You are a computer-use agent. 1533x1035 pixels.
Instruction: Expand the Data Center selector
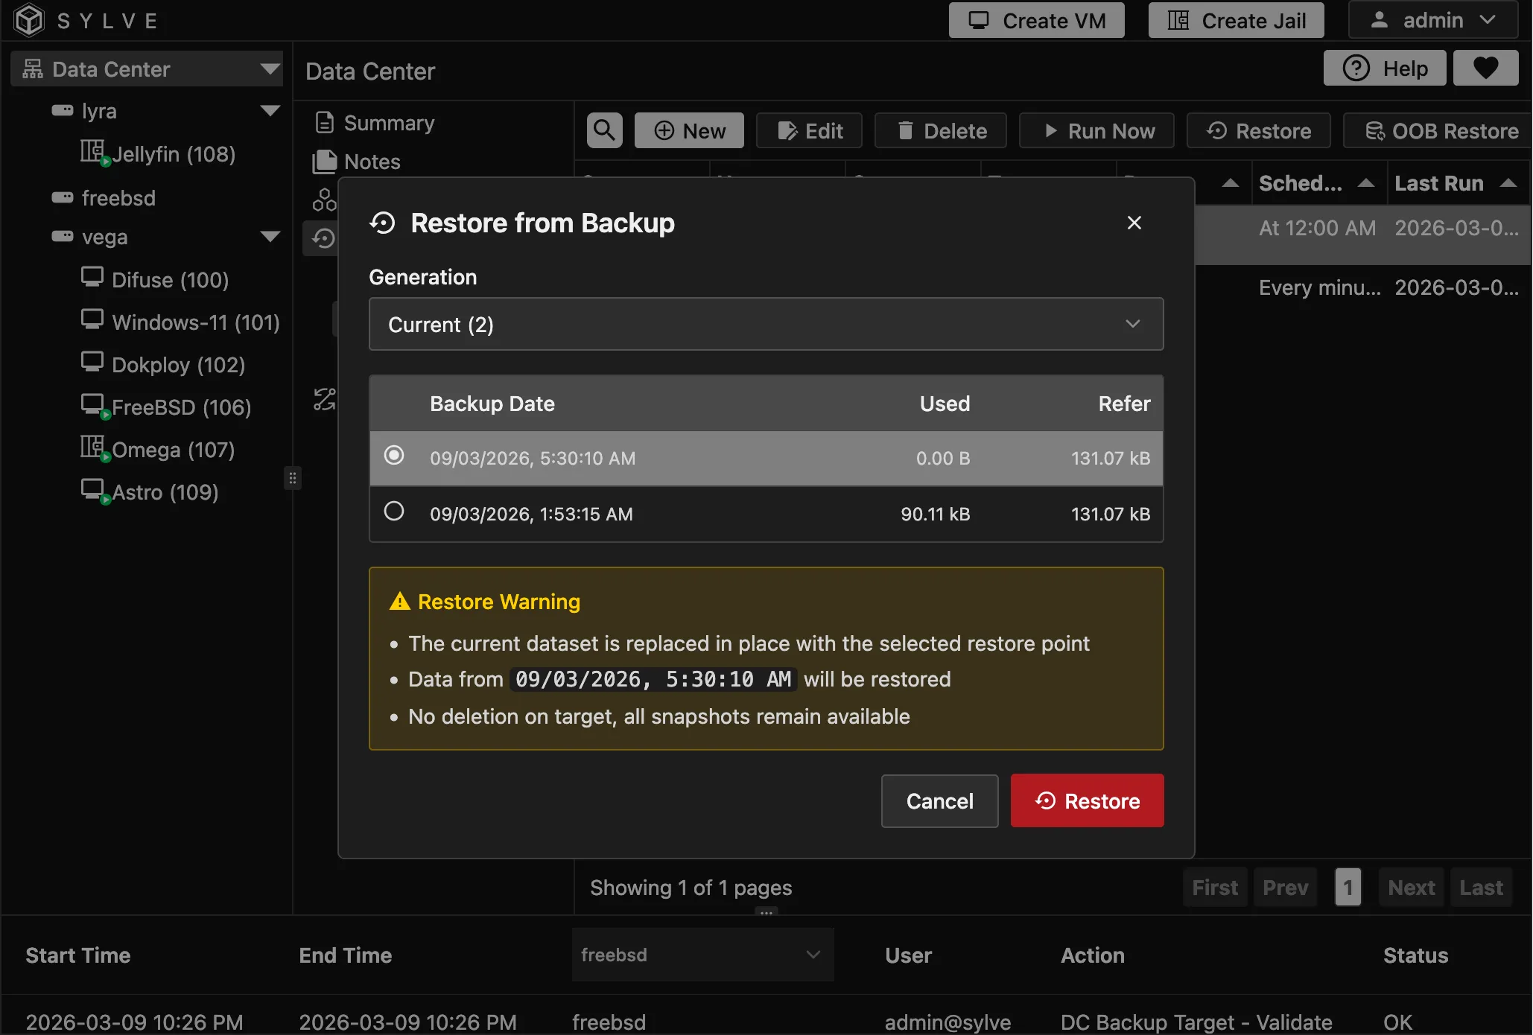point(270,69)
